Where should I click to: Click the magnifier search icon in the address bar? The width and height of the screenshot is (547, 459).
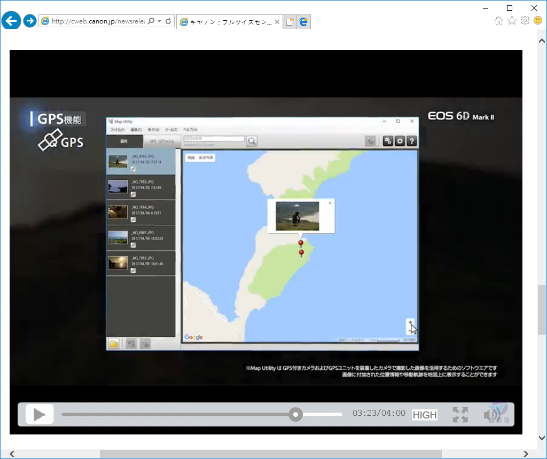click(151, 21)
